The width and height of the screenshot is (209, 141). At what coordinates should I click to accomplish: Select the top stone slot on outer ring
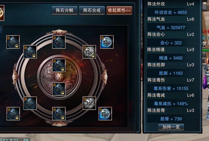tap(59, 42)
